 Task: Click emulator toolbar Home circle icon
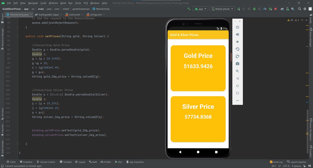pyautogui.click(x=237, y=86)
